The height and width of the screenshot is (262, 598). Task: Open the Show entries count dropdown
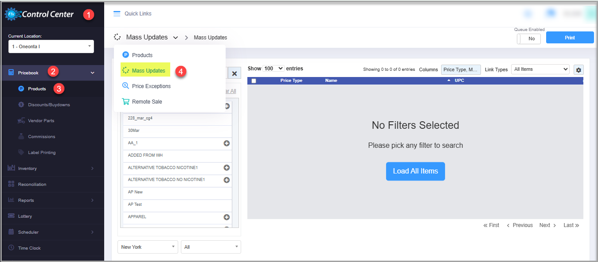[273, 69]
